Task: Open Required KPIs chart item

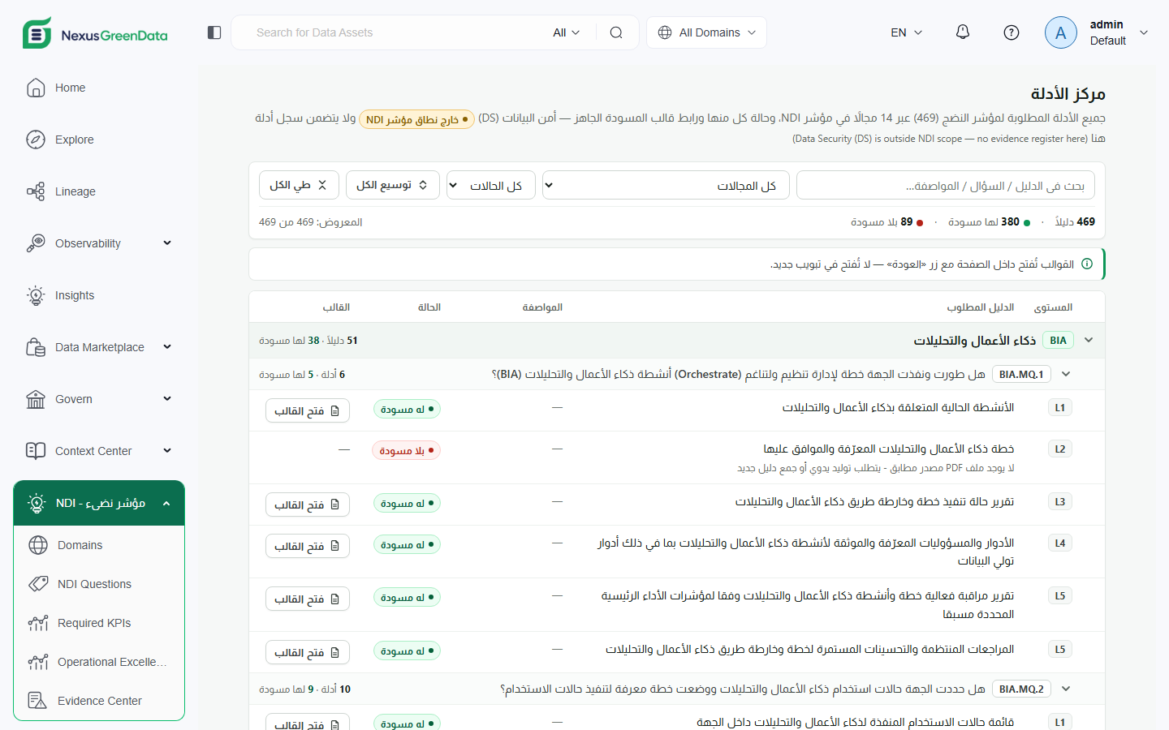Action: tap(99, 623)
